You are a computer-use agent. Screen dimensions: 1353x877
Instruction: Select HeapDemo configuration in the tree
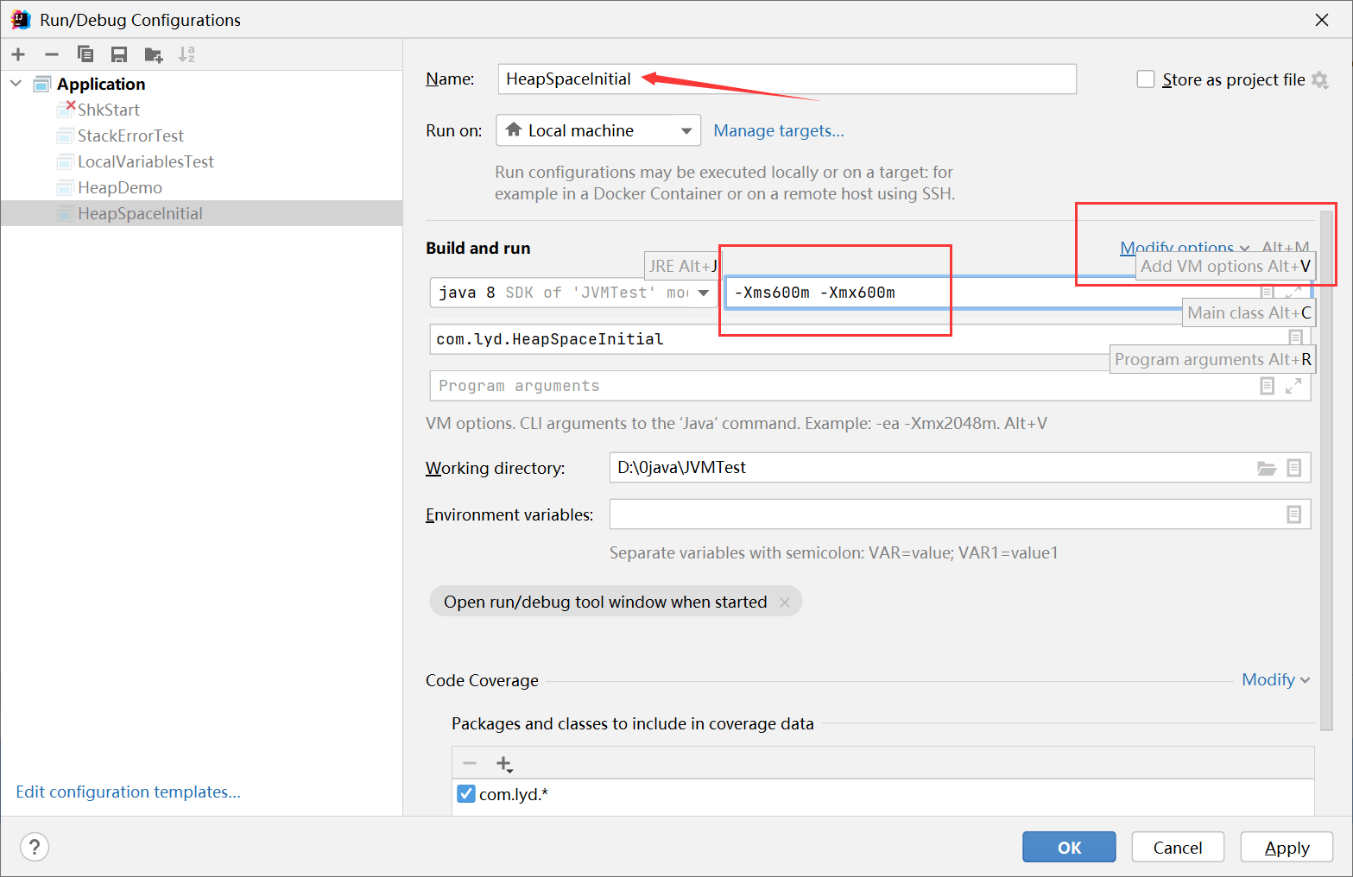tap(120, 187)
